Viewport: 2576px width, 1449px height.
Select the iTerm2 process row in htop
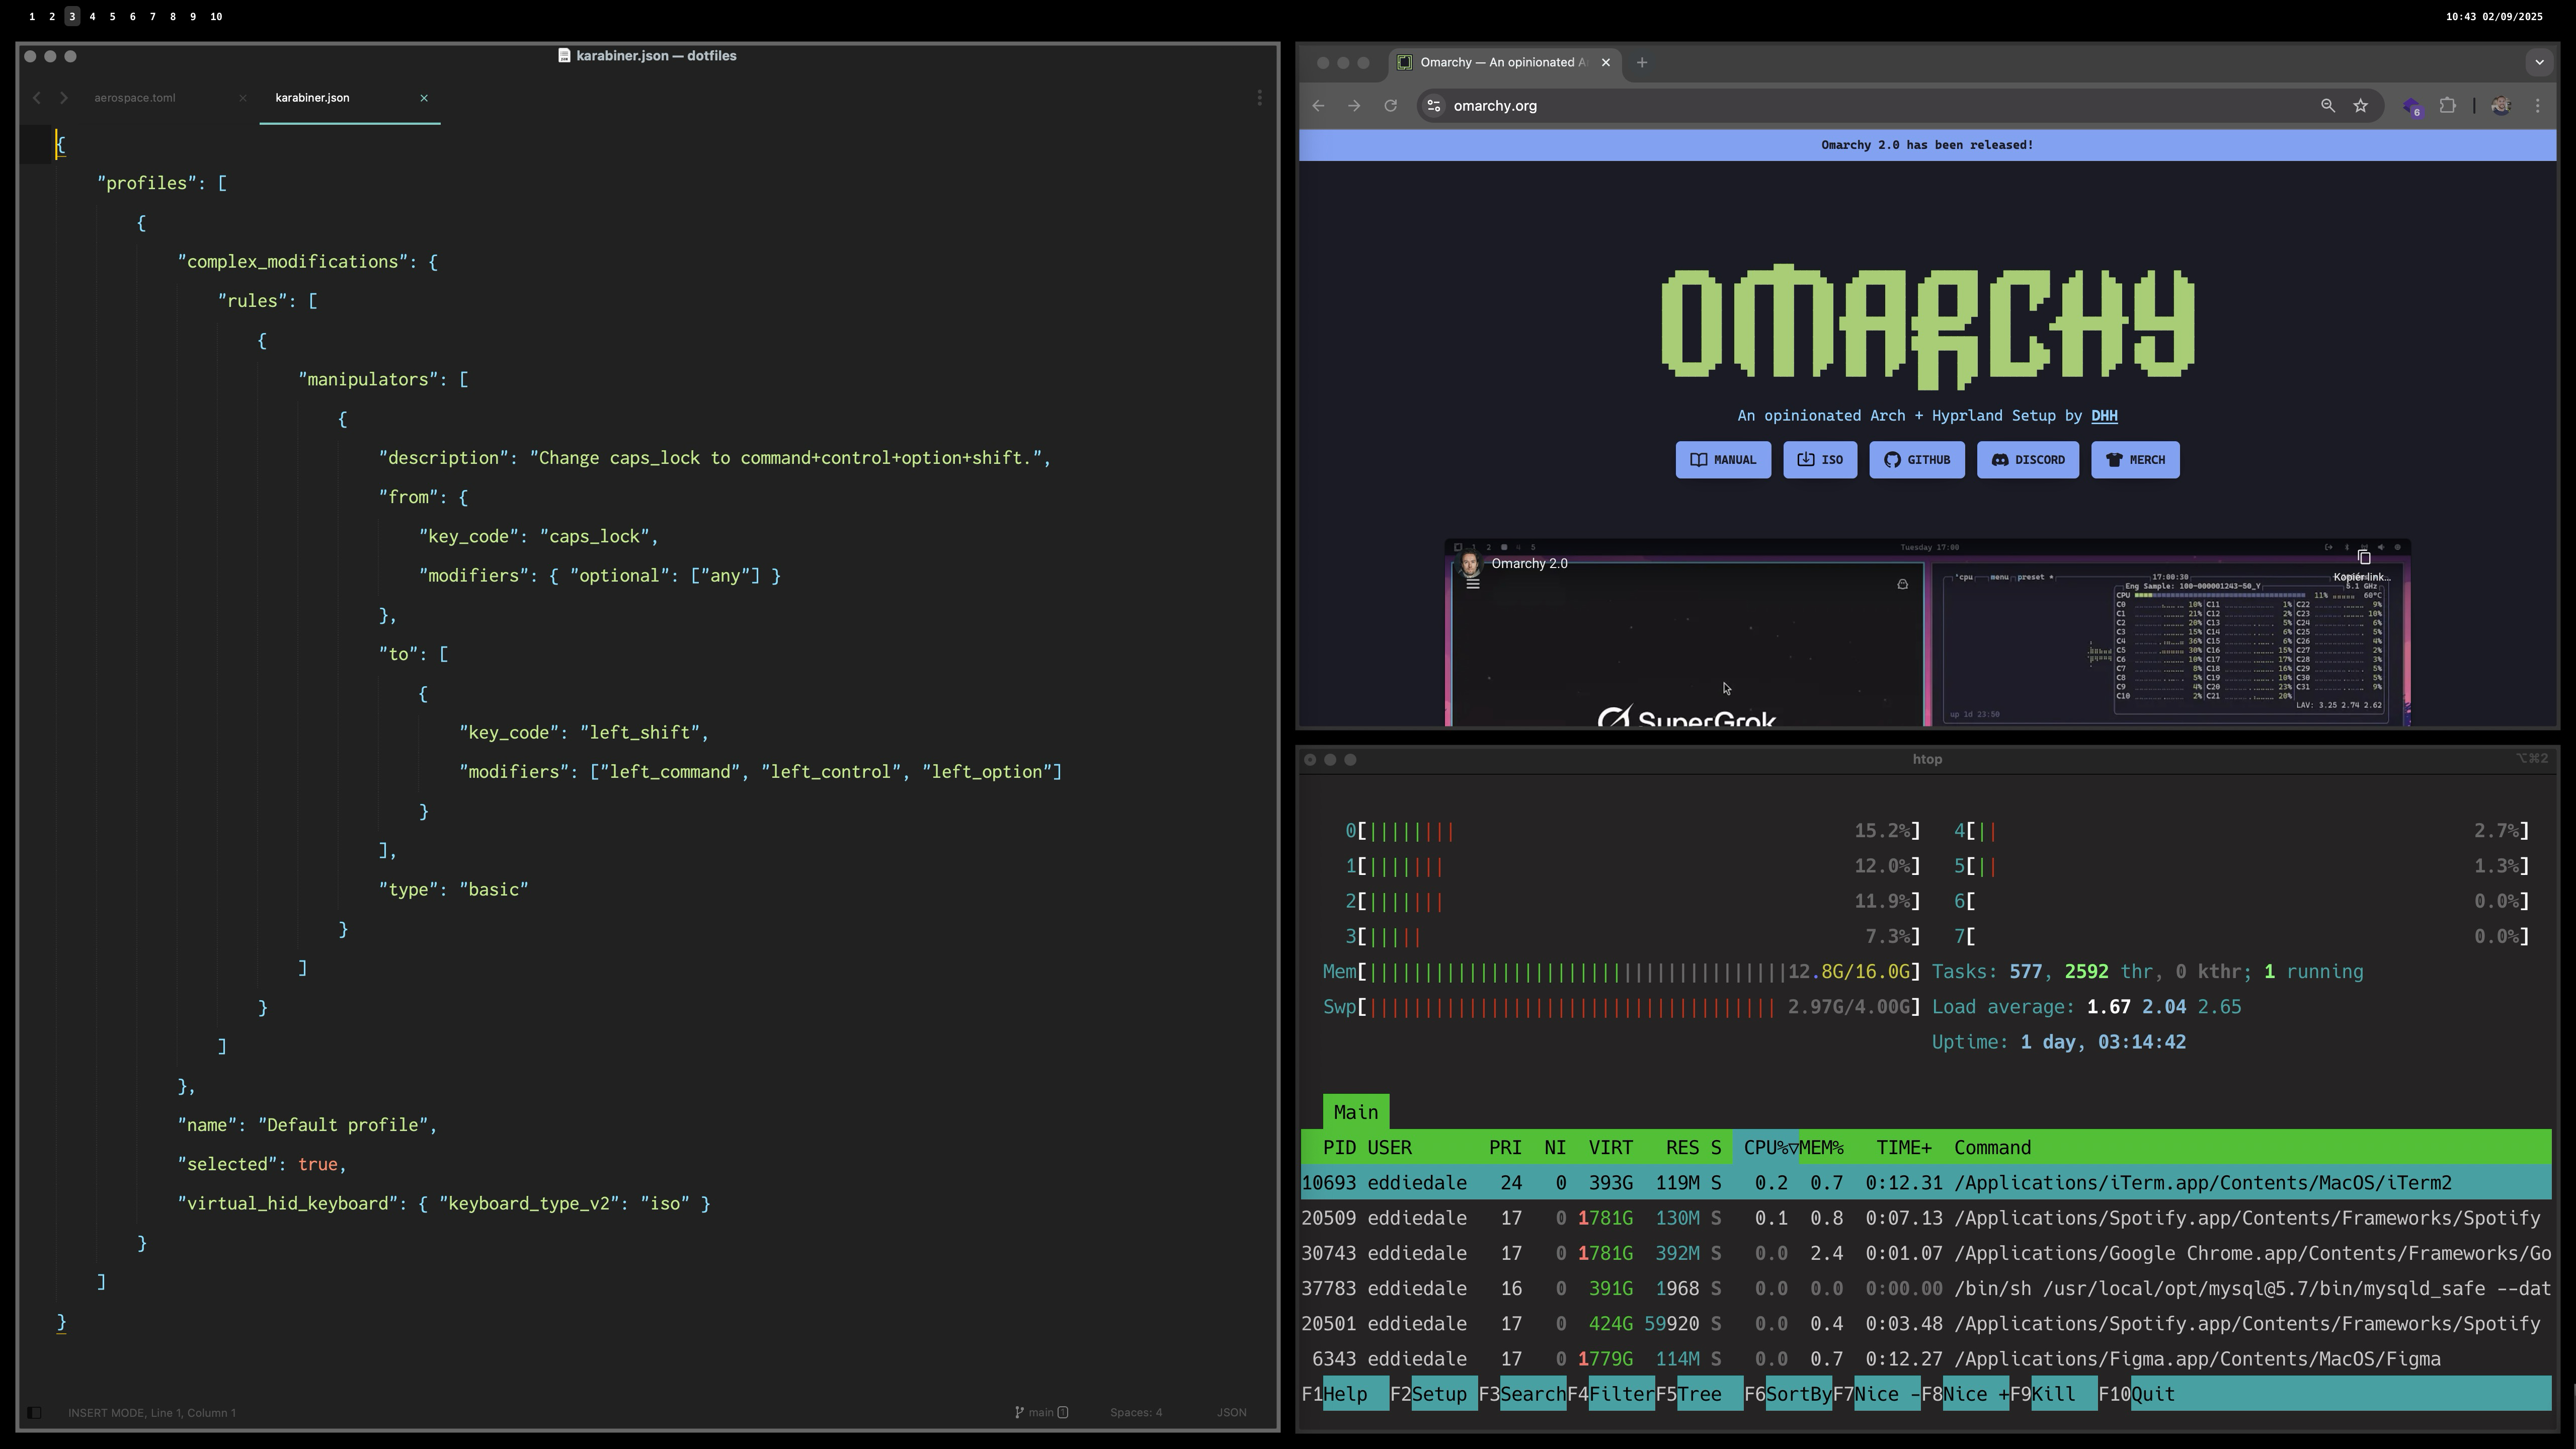click(x=1926, y=1183)
